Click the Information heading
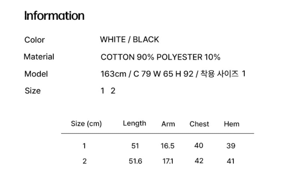This screenshot has height=181, width=281. pos(54,16)
